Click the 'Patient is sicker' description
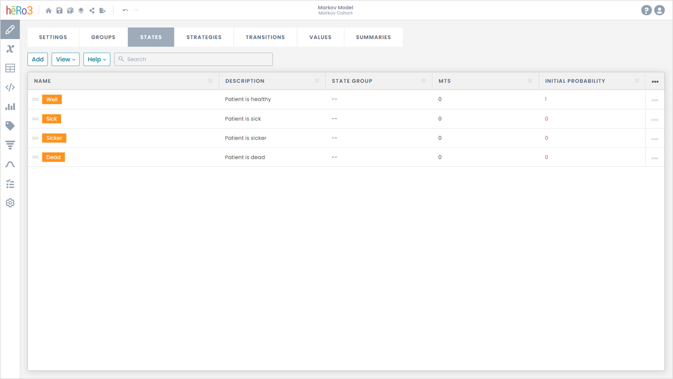This screenshot has width=673, height=379. pyautogui.click(x=246, y=138)
